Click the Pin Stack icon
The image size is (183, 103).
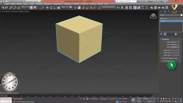(x=161, y=34)
